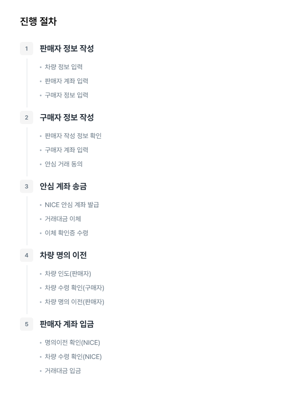Click the step 3 number badge
The width and height of the screenshot is (289, 393).
[x=27, y=186]
